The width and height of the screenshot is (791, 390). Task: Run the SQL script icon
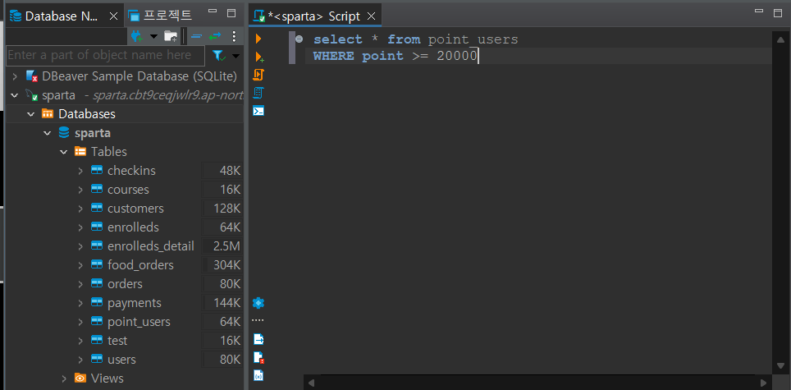click(x=258, y=75)
